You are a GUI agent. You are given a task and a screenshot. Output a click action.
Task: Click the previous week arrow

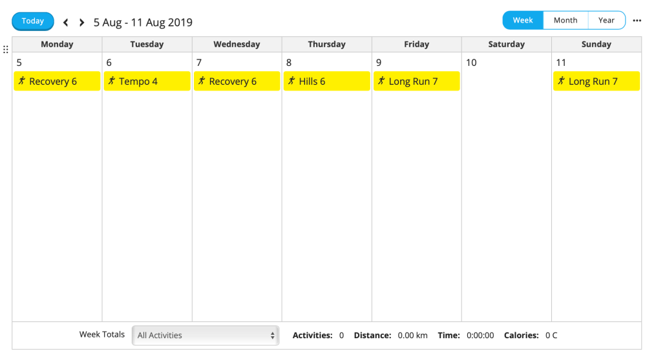[65, 23]
